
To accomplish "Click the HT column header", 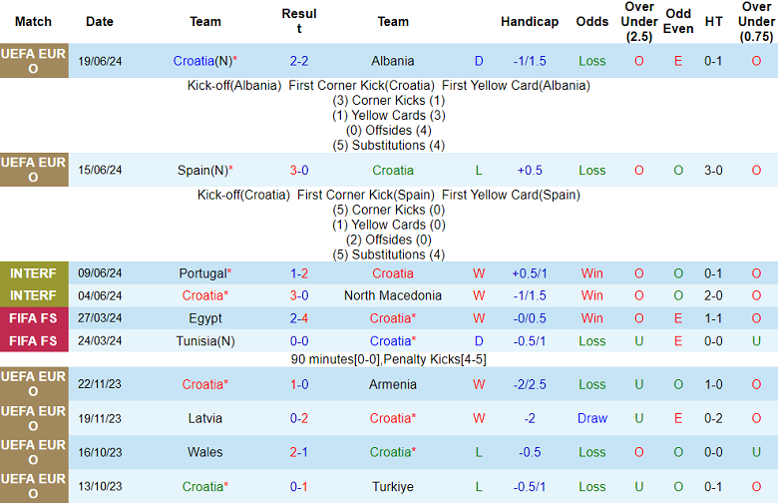I will coord(713,22).
